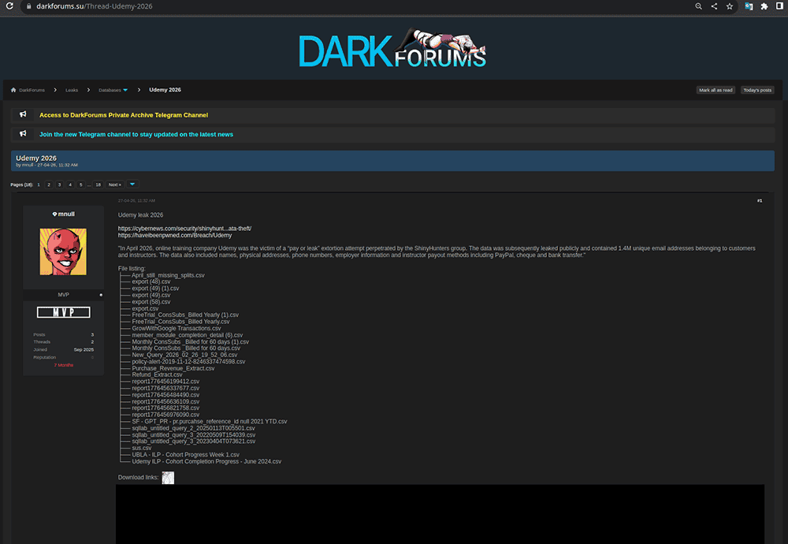Screen dimensions: 788x544
Task: Click the padlock site security icon
Action: pyautogui.click(x=28, y=6)
